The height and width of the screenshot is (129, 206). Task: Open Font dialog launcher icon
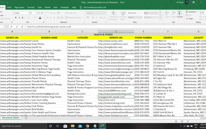43,22
